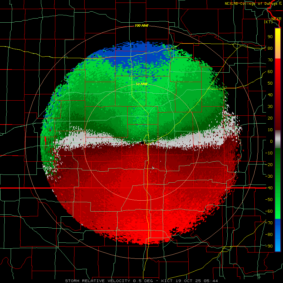The height and width of the screenshot is (283, 283).
Task: Pick the gray zero-velocity segment of color bar
Action: pos(278,139)
